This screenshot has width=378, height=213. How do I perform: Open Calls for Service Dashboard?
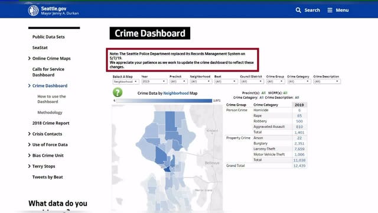[x=48, y=72]
